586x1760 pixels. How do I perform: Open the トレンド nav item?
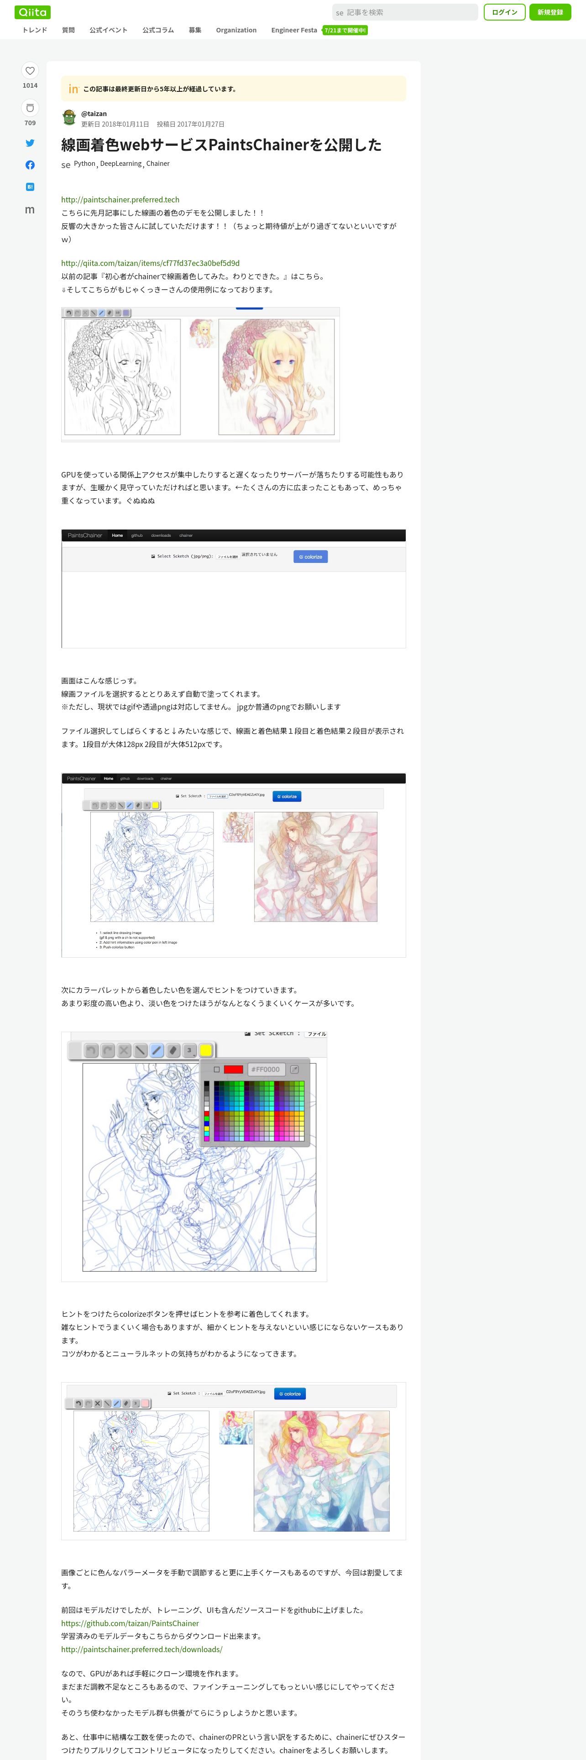click(x=35, y=30)
